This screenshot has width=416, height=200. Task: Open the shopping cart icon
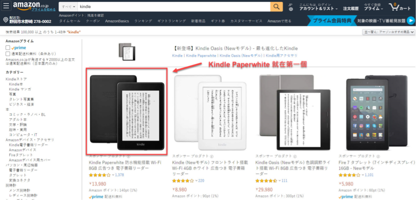click(400, 7)
